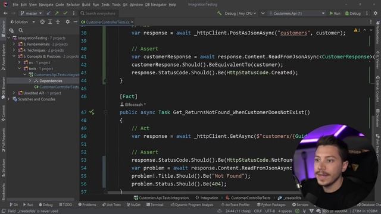Collapse the IntegrationTesting solution node

[9, 38]
